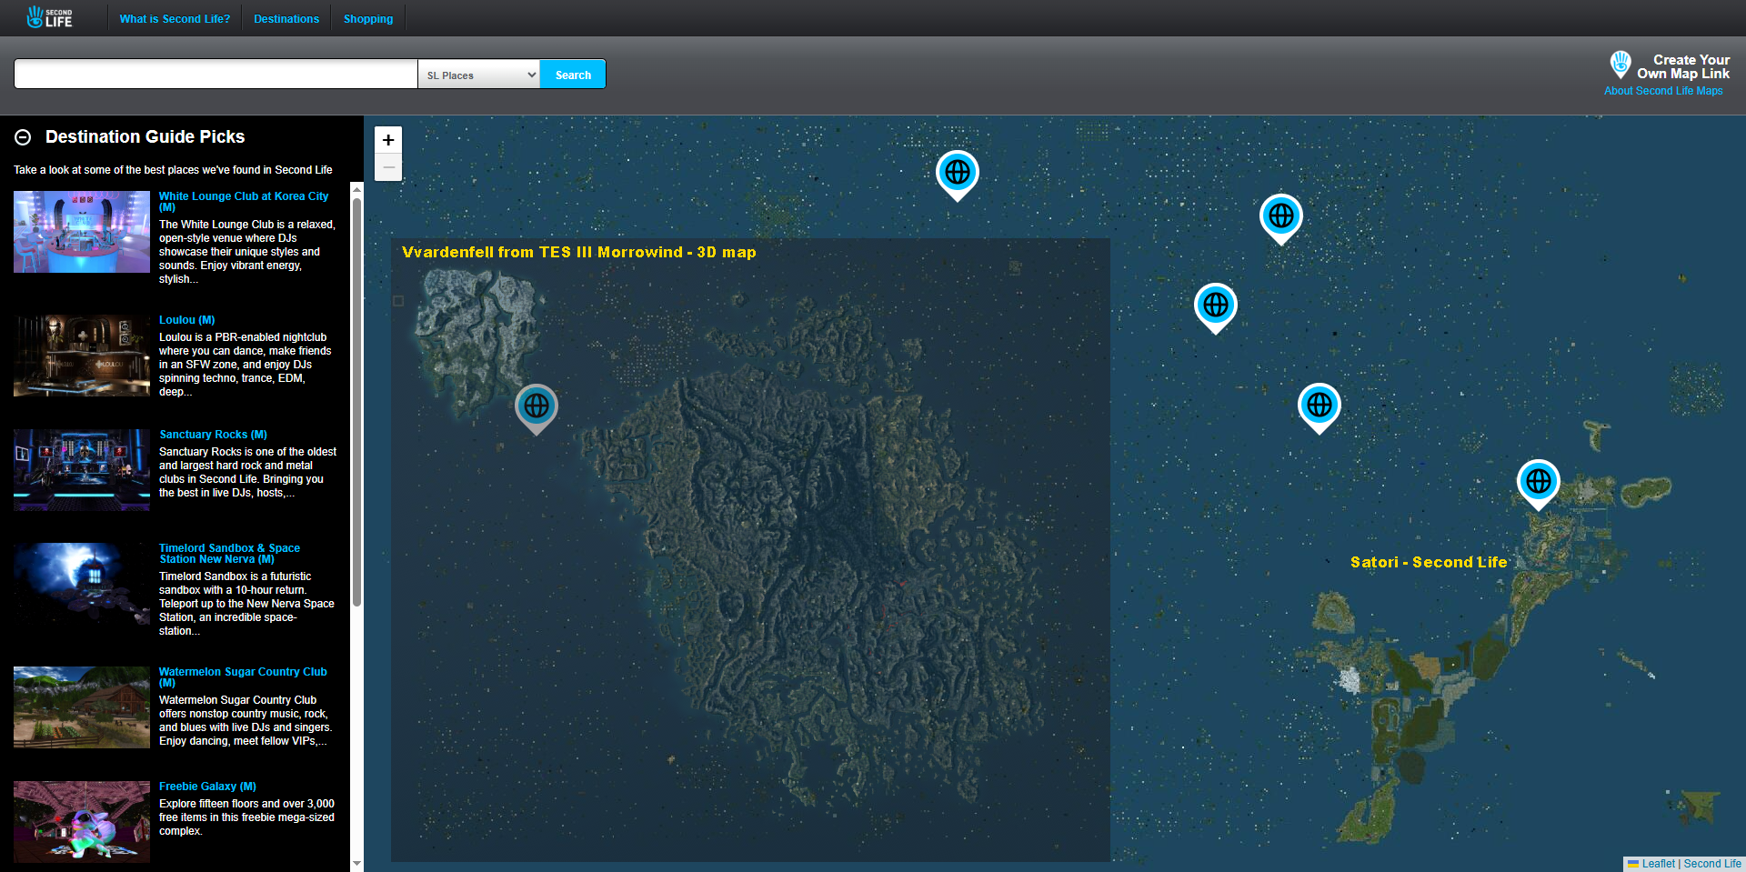The width and height of the screenshot is (1746, 872).
Task: Open White Lounge Club at Korea City link
Action: [x=244, y=201]
